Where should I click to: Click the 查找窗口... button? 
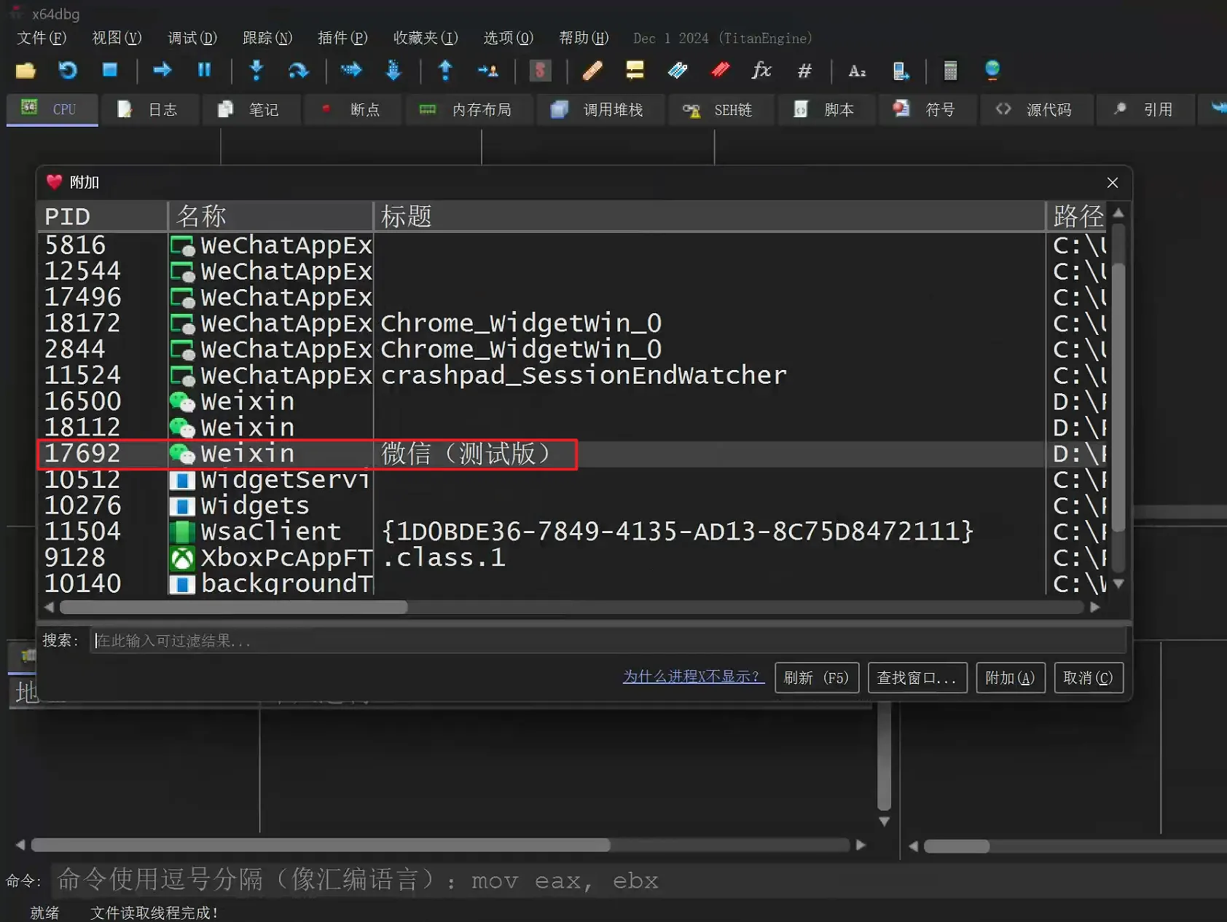click(917, 678)
